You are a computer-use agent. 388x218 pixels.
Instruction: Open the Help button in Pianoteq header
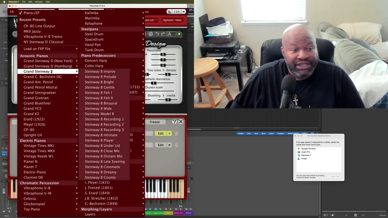[178, 20]
